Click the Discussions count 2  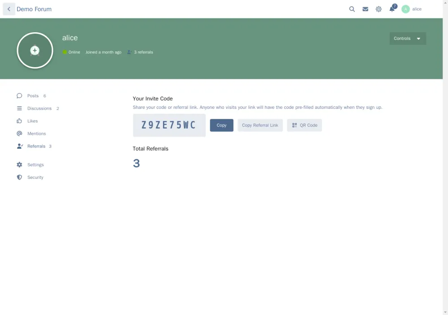point(58,108)
